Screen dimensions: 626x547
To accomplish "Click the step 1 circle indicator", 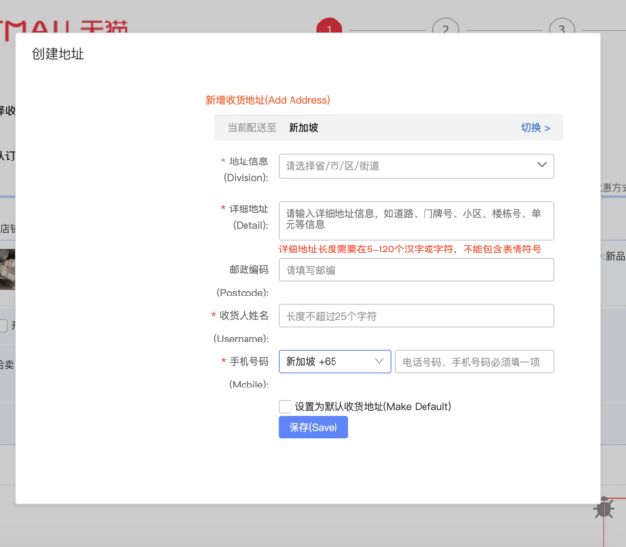I will [330, 25].
